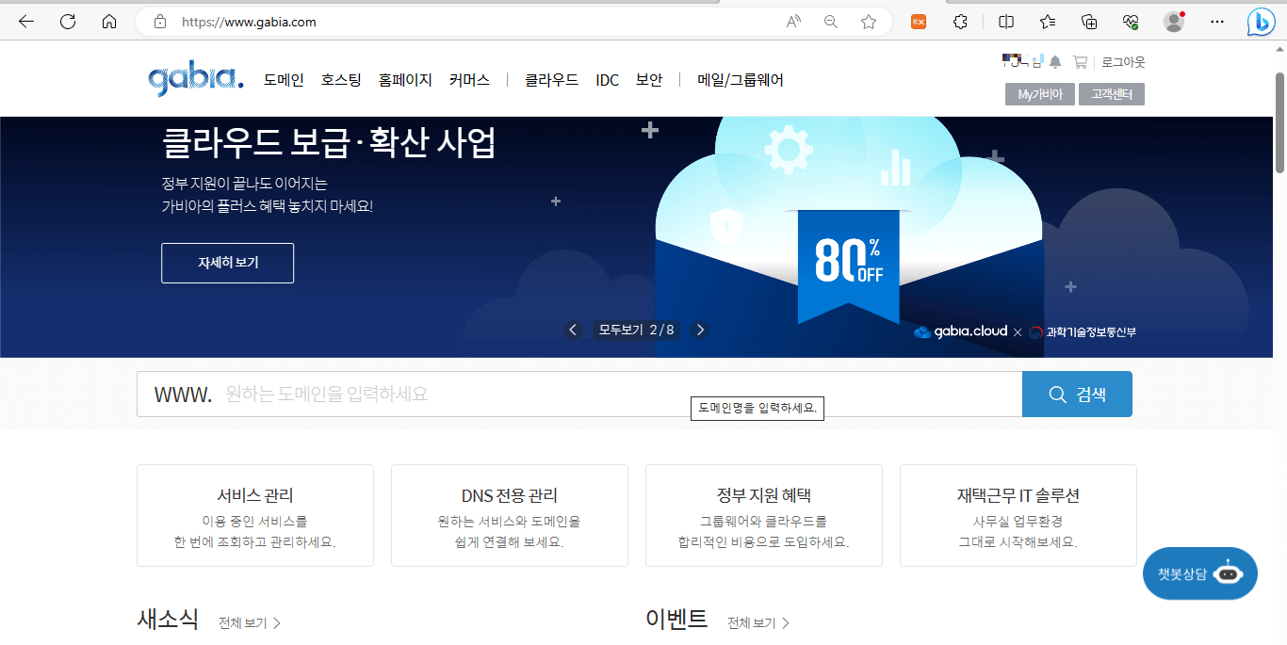Open the DNS 전용 관리 card
This screenshot has width=1287, height=645.
point(510,515)
